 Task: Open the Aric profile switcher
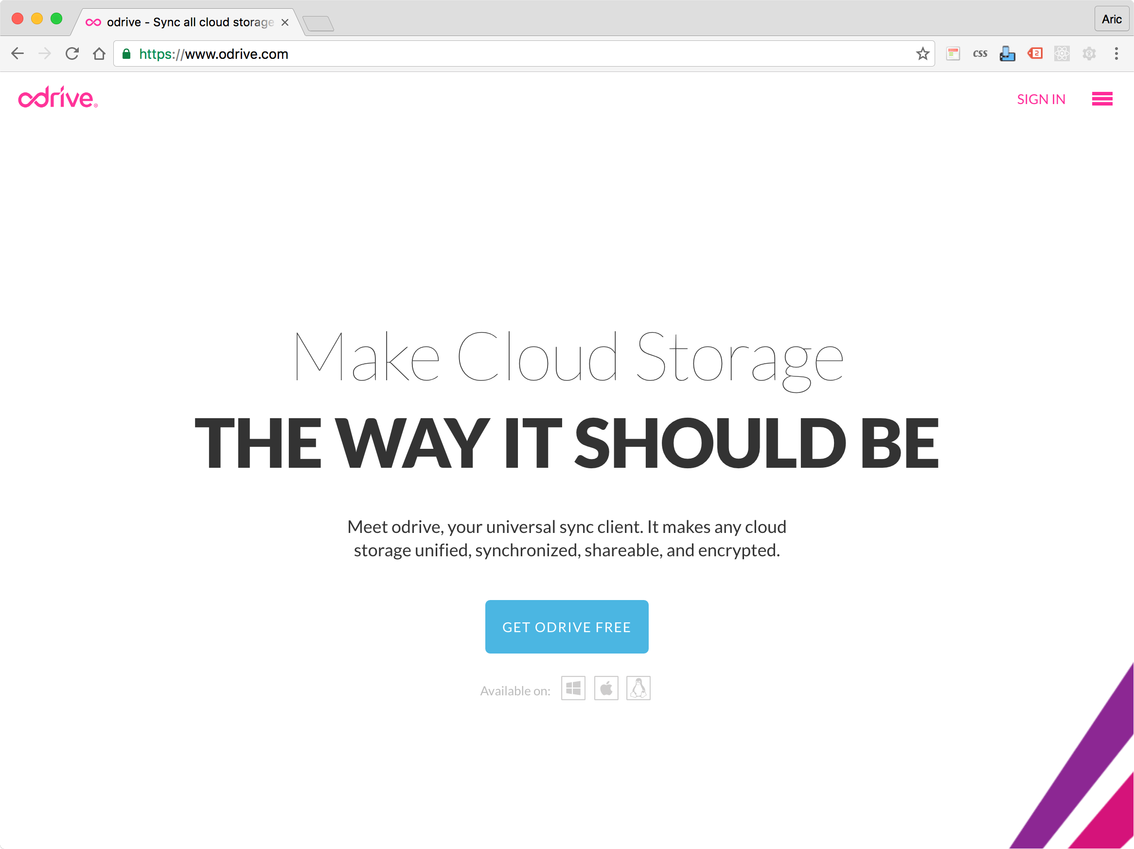click(1111, 19)
